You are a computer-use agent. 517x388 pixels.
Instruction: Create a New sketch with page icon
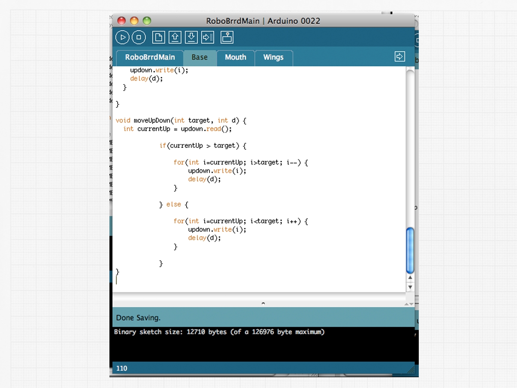point(159,38)
